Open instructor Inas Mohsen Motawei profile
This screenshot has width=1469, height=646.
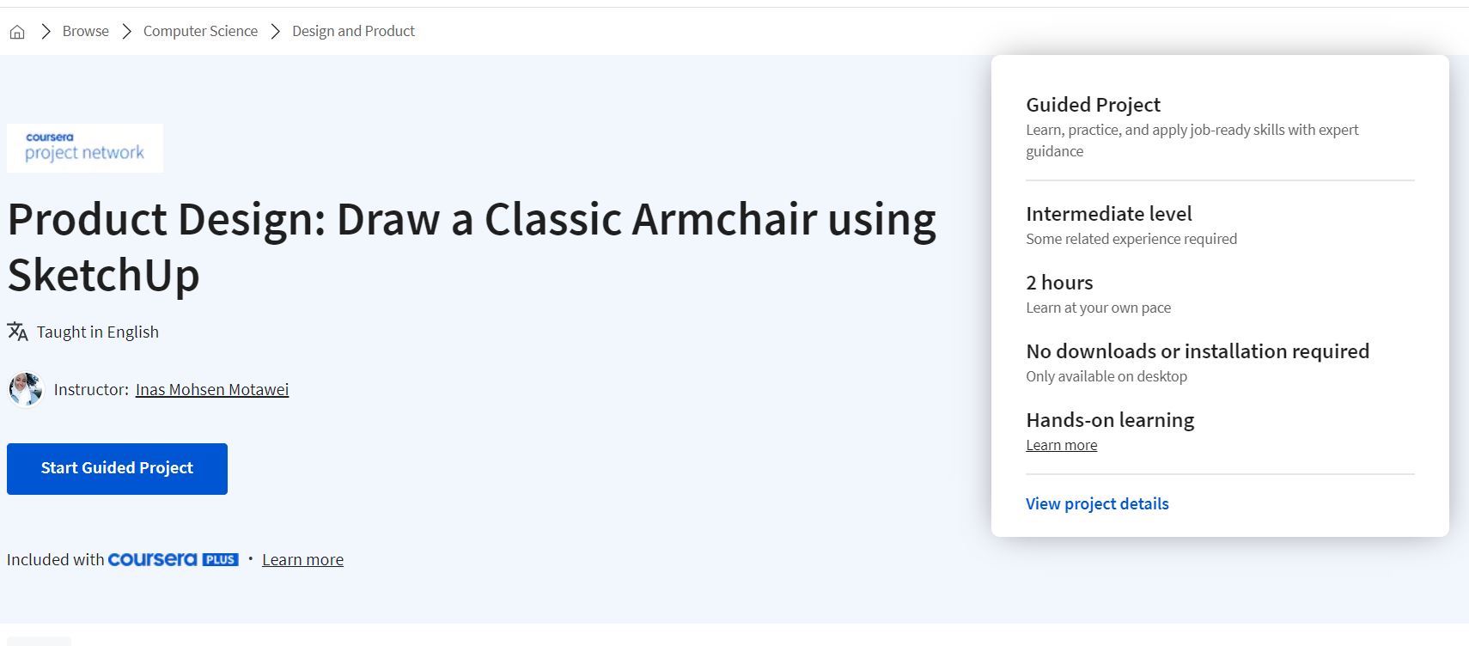click(x=212, y=389)
